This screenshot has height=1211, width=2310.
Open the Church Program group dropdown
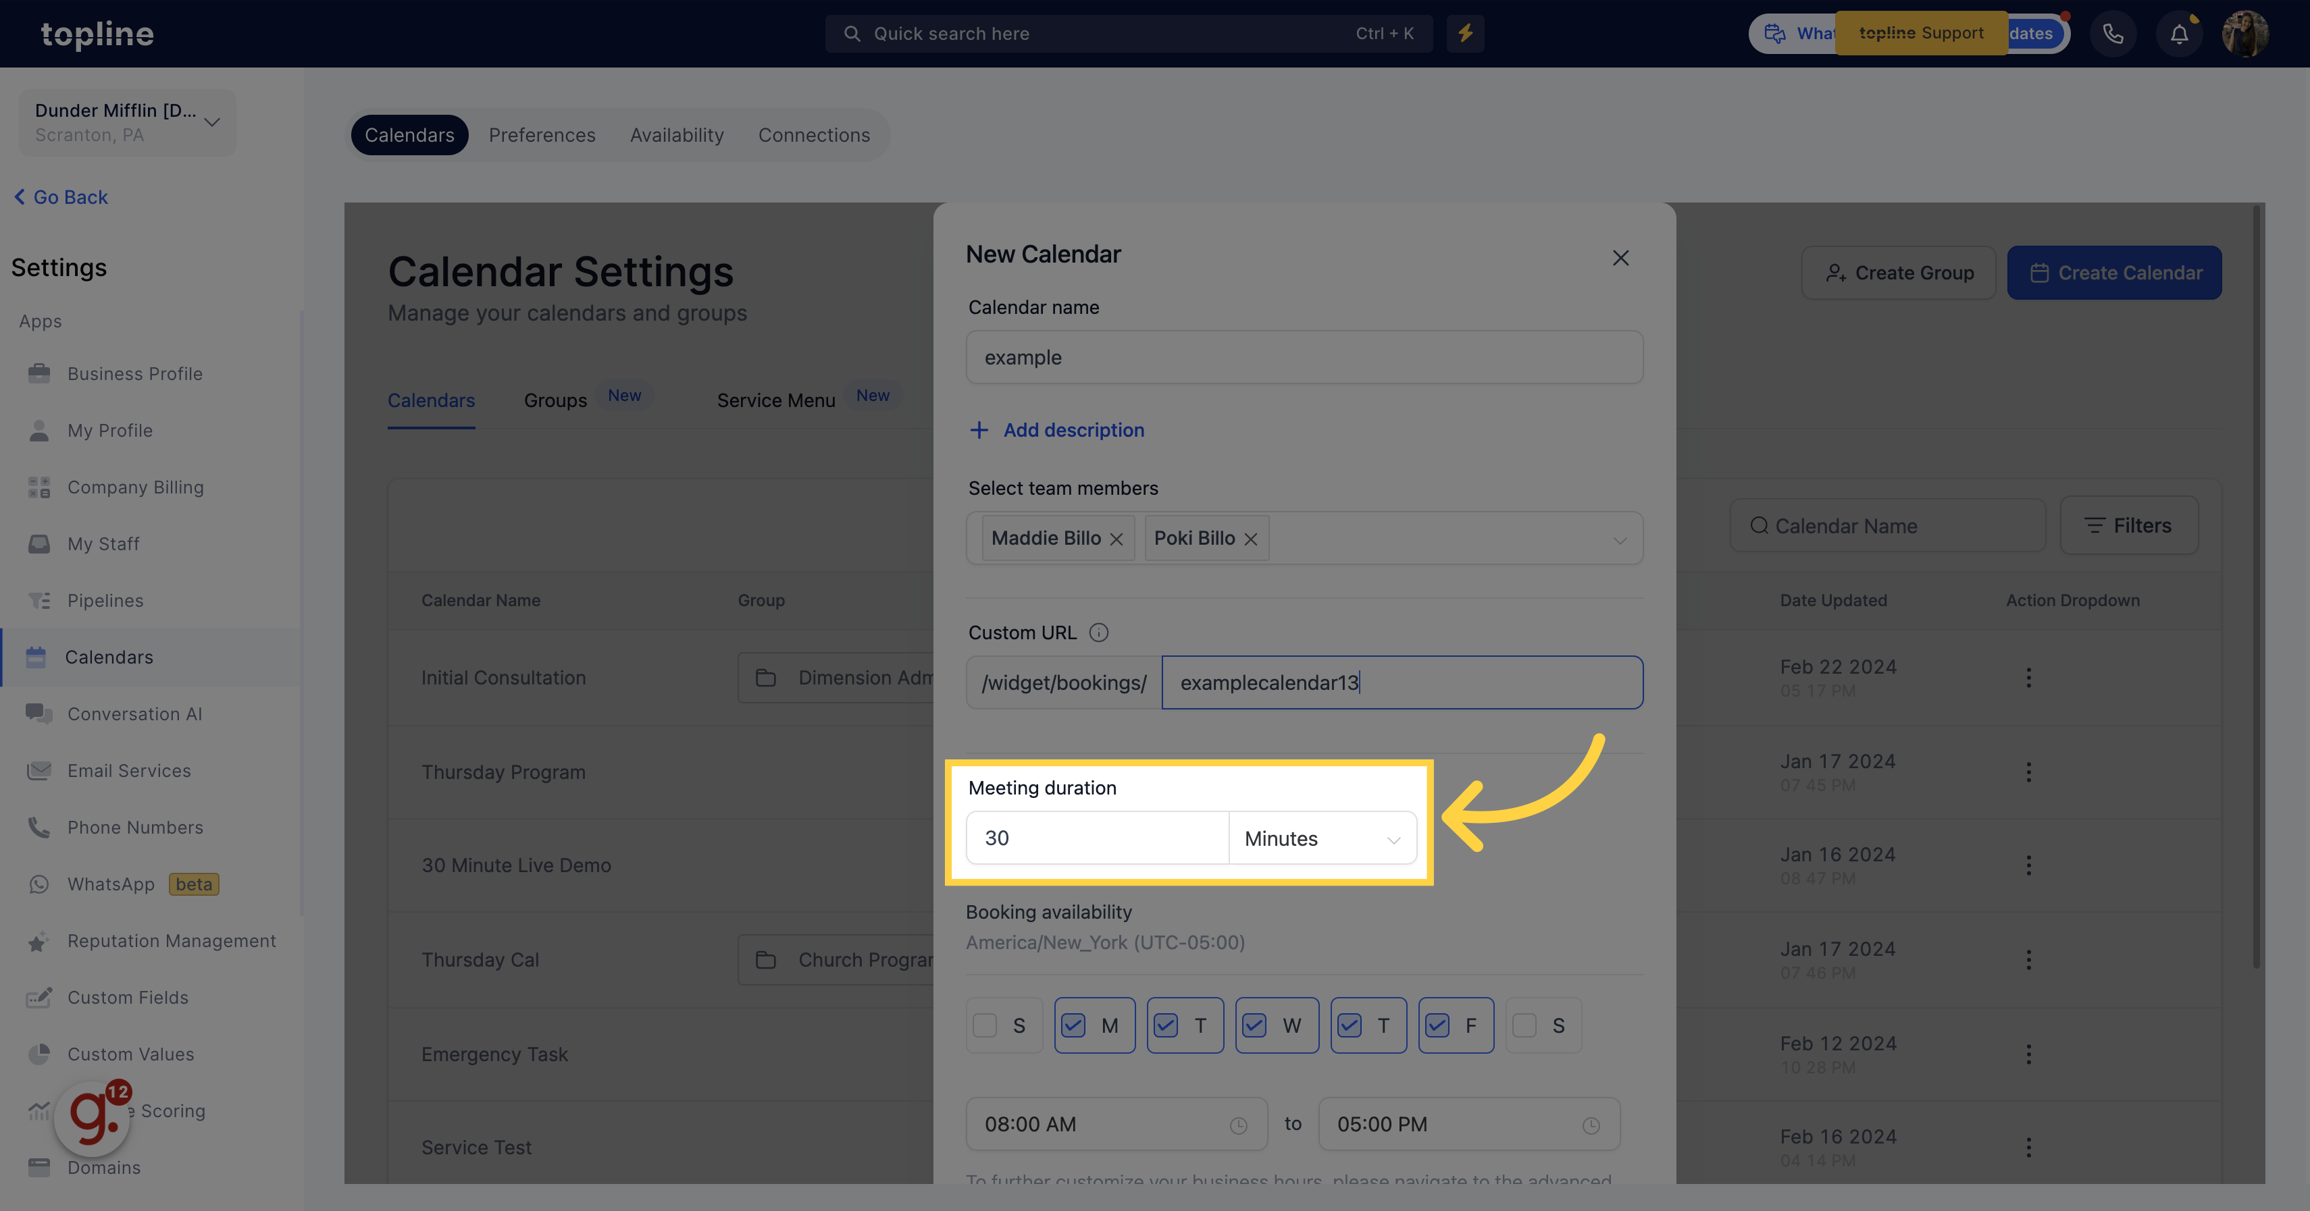(836, 960)
